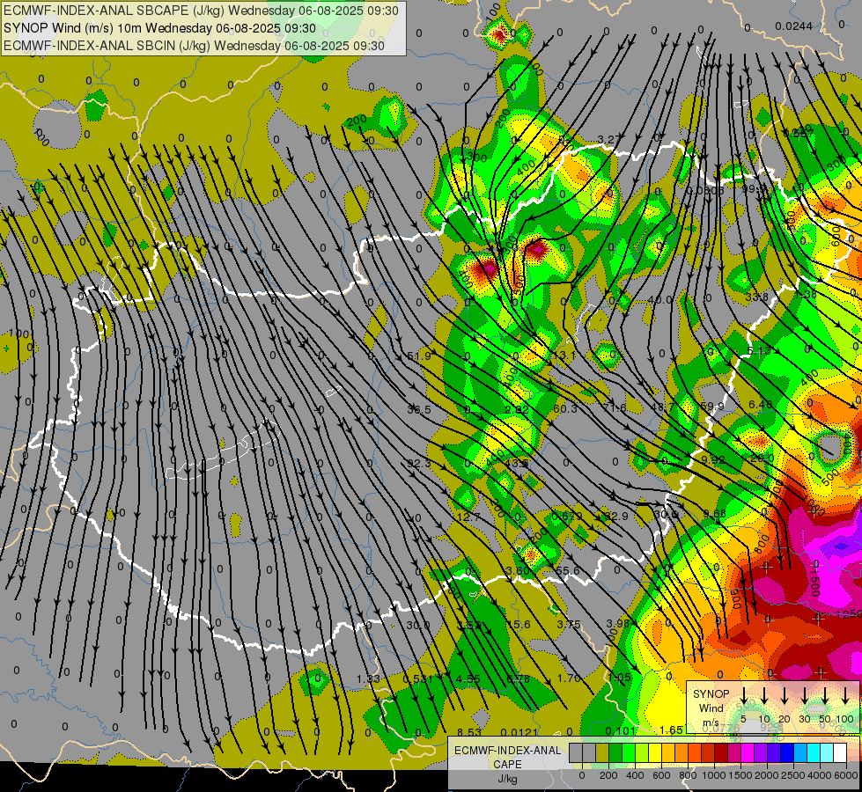Select the white swatch on CAPE scale
The image size is (862, 792).
click(x=840, y=752)
